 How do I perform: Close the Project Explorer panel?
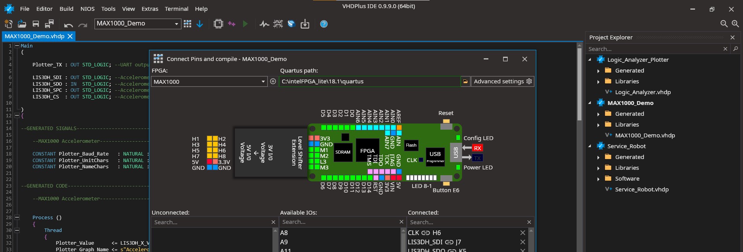(x=732, y=37)
